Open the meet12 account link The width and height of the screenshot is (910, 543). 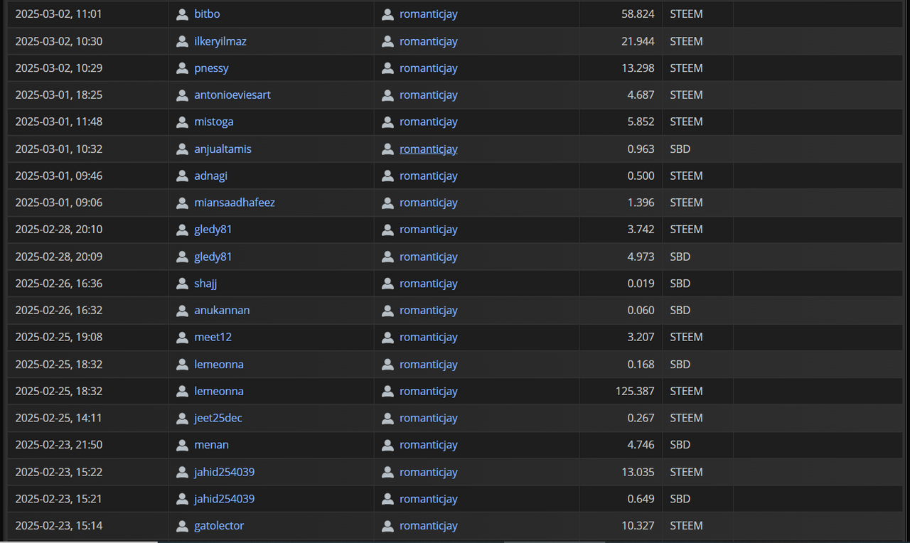coord(213,337)
